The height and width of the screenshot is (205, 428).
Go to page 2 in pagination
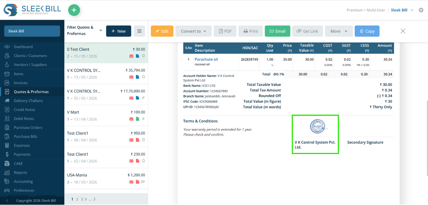click(77, 199)
